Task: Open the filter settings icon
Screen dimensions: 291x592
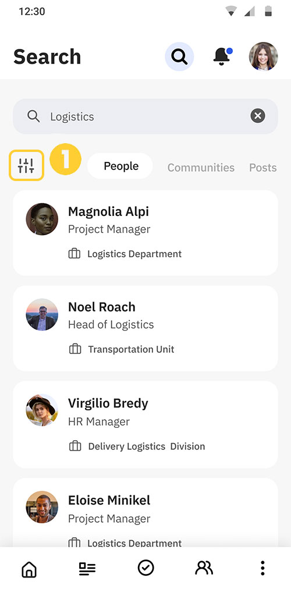Action: pos(26,165)
